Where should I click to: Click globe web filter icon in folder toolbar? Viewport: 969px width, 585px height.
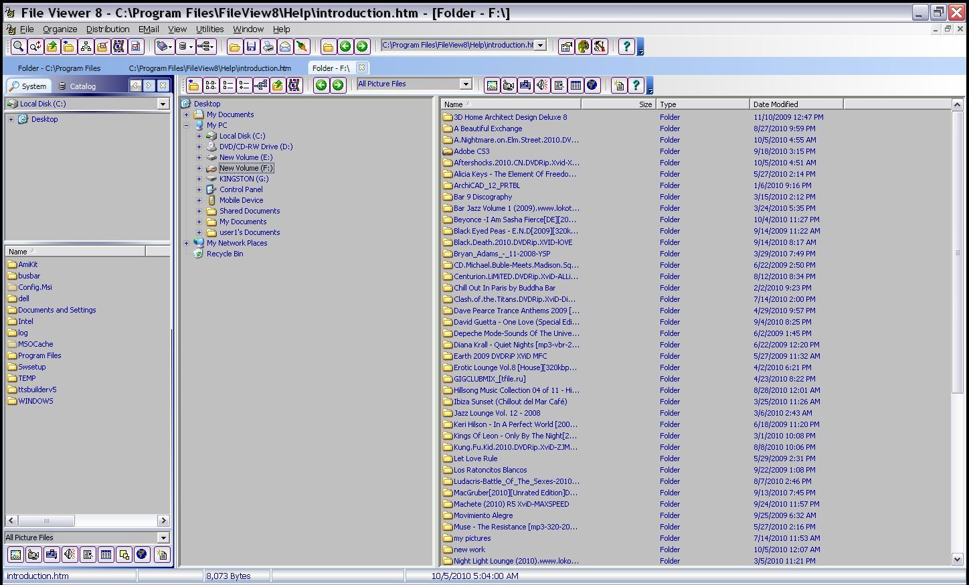(592, 85)
